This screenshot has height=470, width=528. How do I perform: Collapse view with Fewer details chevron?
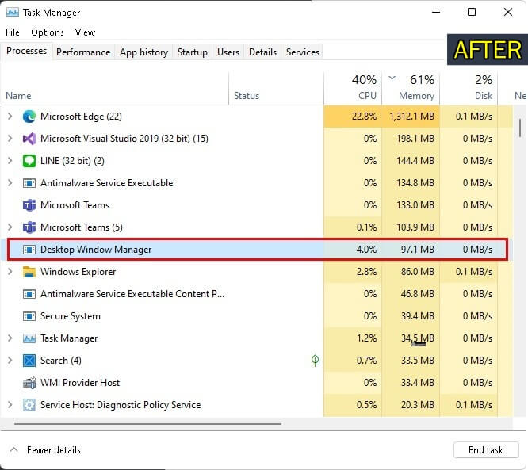click(x=13, y=450)
